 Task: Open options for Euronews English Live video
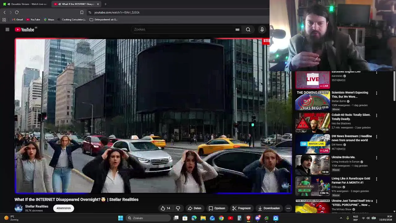(377, 72)
